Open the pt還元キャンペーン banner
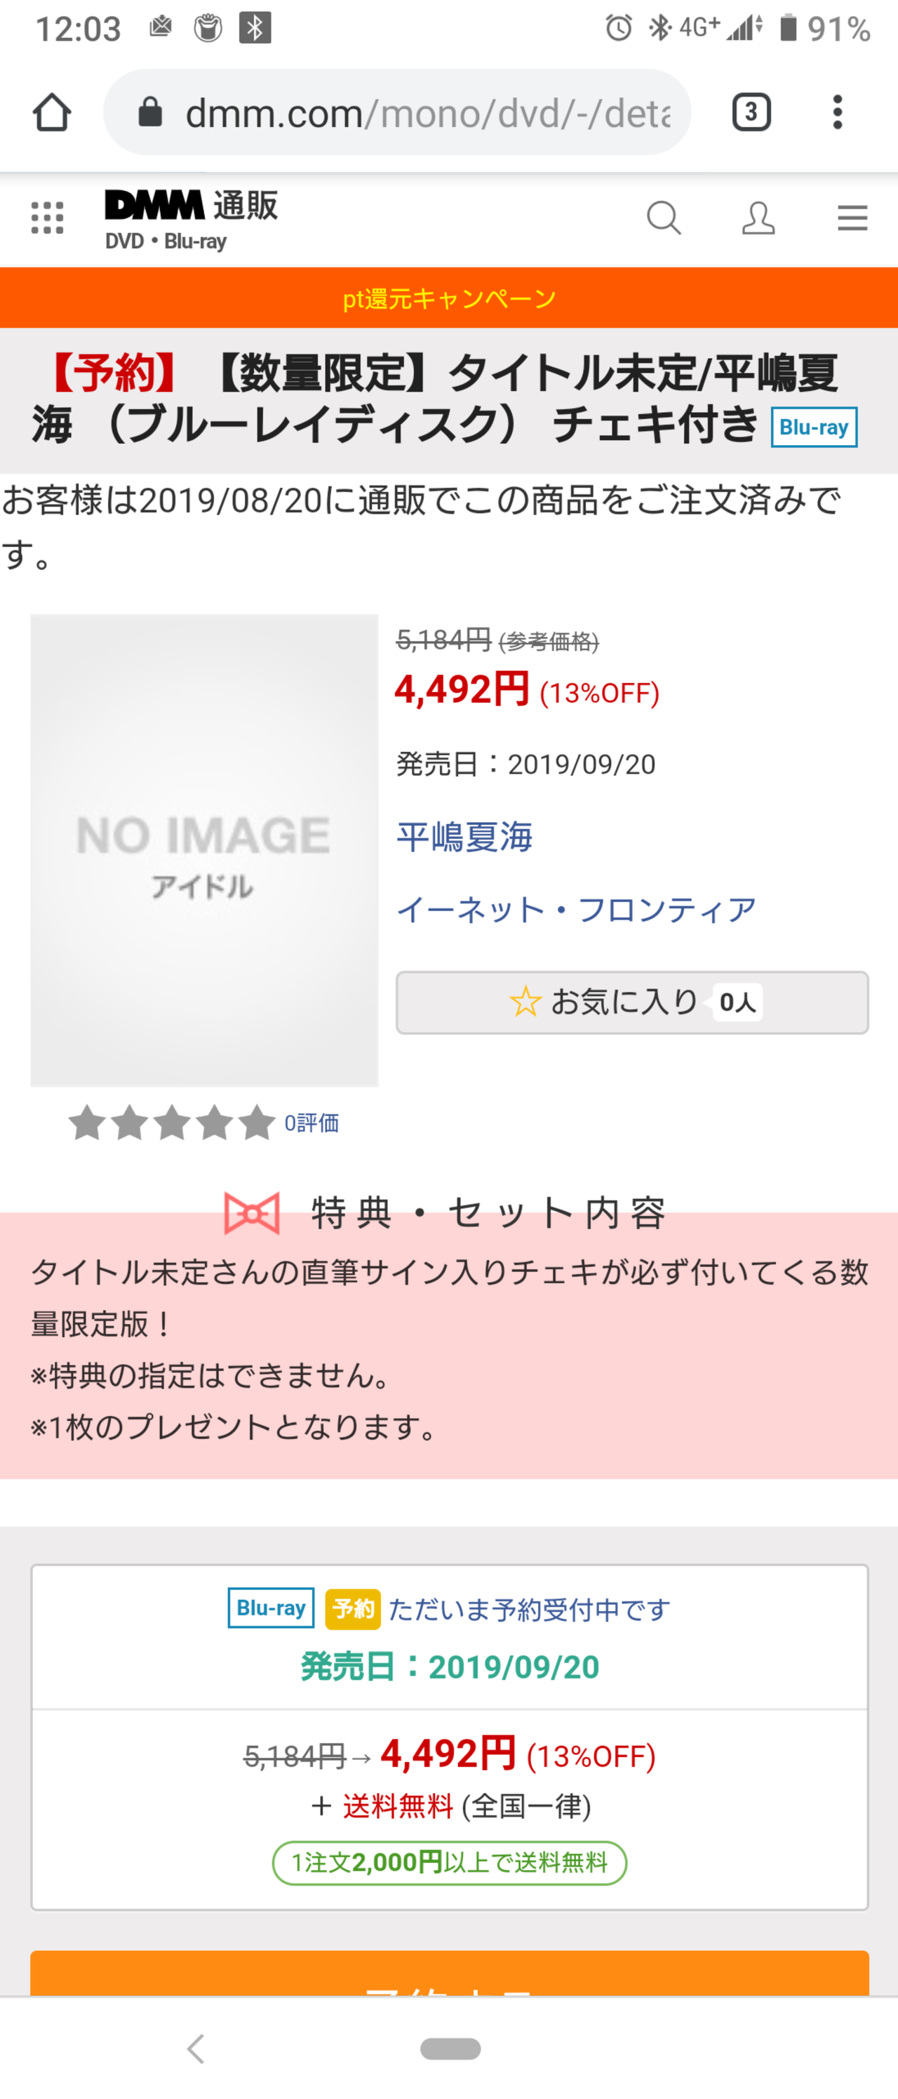 (x=448, y=298)
